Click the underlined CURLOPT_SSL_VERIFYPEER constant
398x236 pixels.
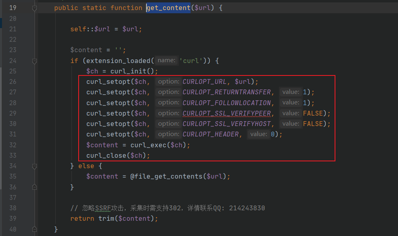(x=227, y=113)
